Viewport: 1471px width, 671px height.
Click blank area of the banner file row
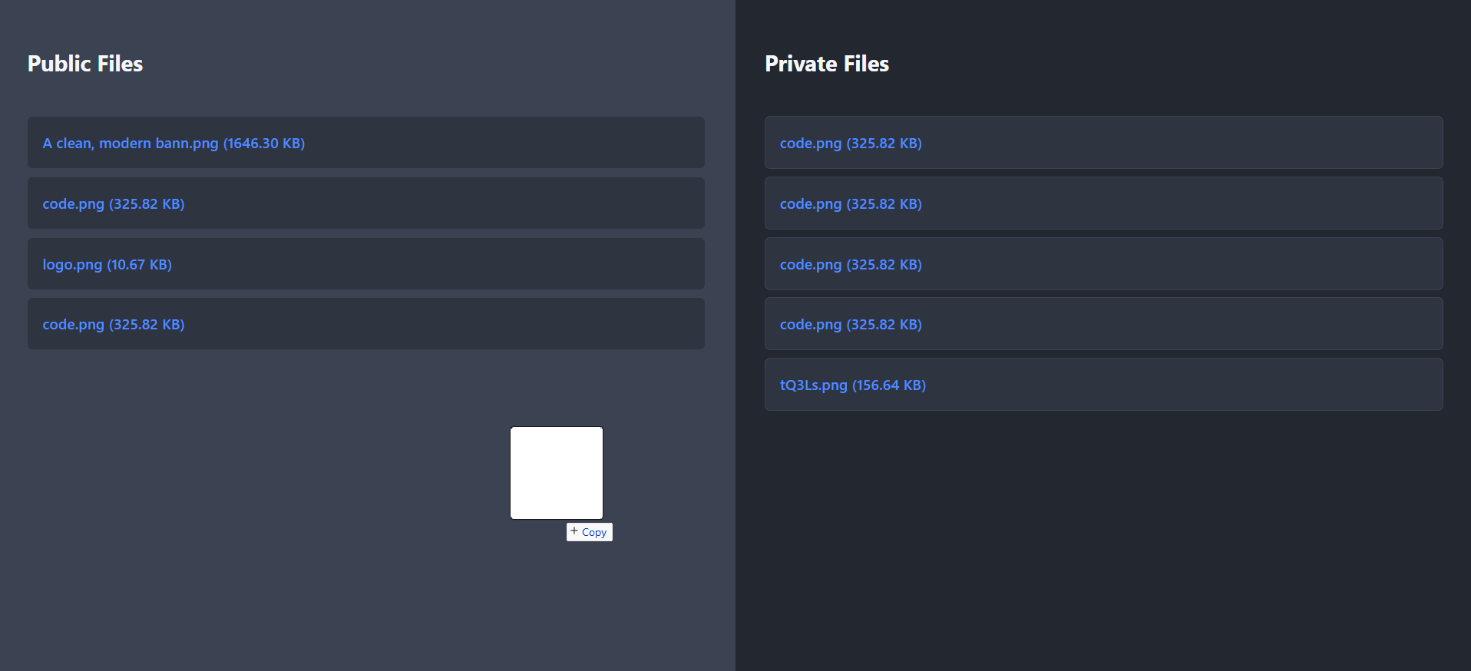pyautogui.click(x=499, y=143)
